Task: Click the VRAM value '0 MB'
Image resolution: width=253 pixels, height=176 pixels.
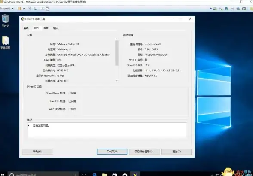Action: point(61,76)
